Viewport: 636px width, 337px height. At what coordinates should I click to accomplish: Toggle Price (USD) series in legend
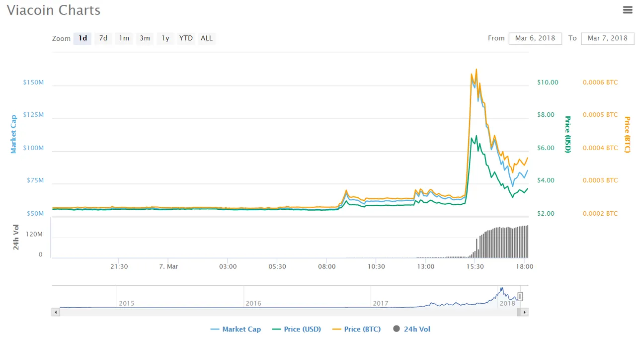[296, 329]
